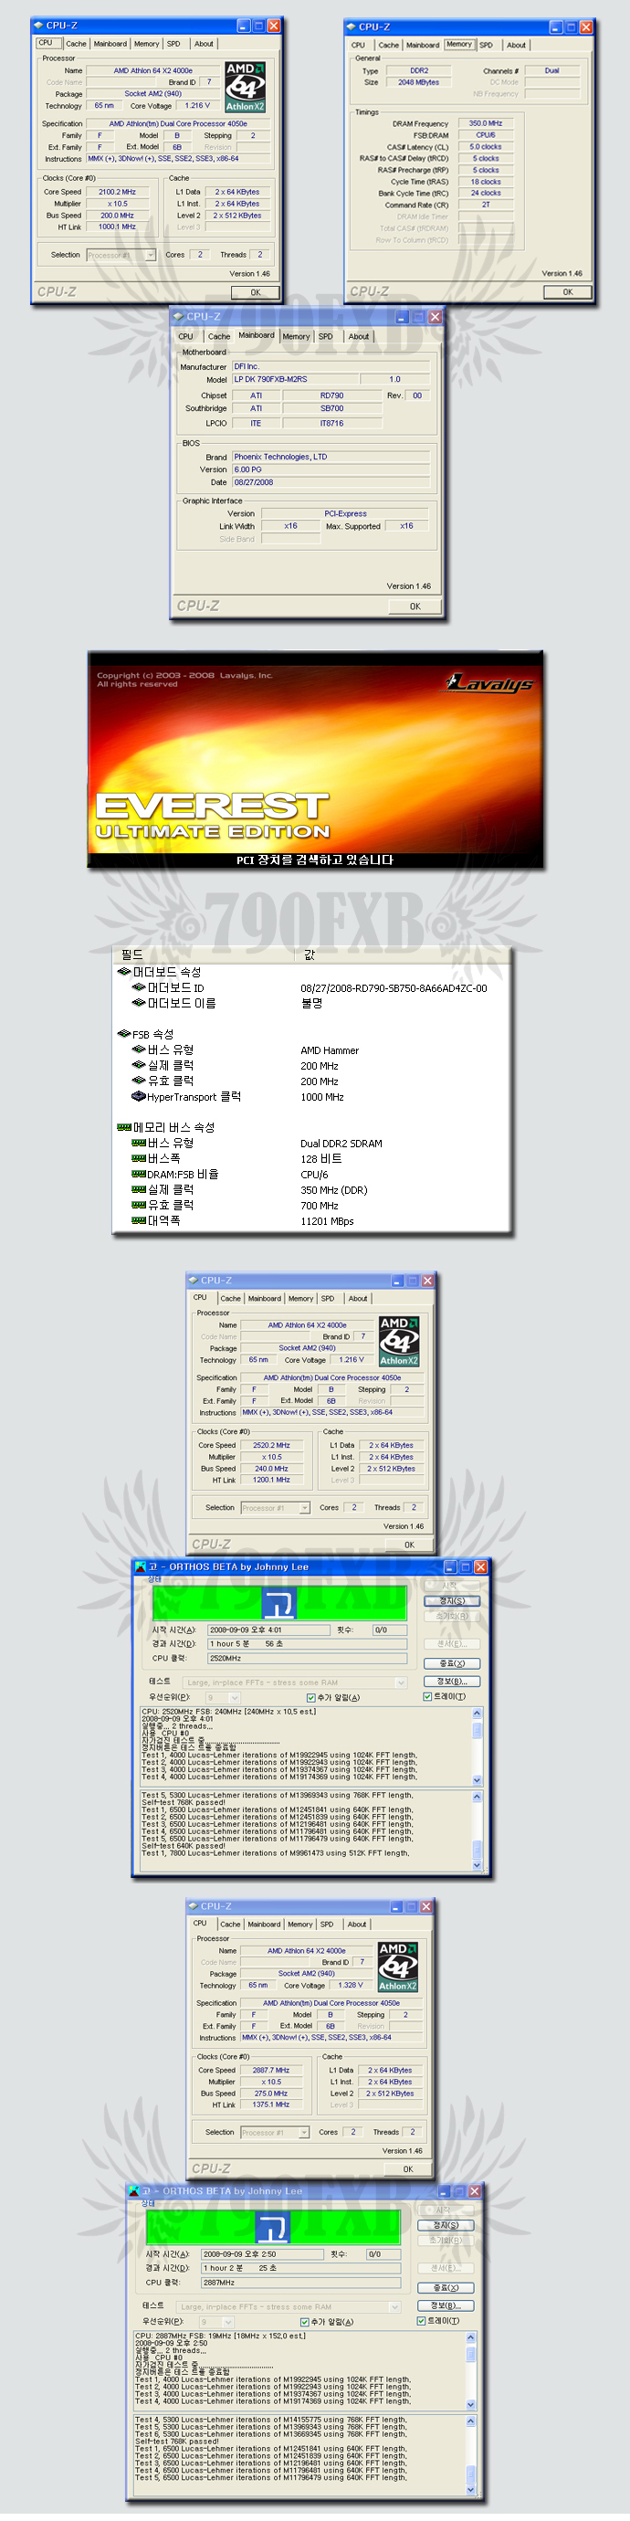Open the Processor #1 dropdown in the 2100.2 MHz CPU-Z window
630x2521 pixels.
pos(151,256)
